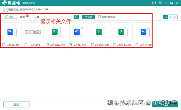Uncheck the 工作报表2.xlsx checkbox
This screenshot has height=110, width=181.
pyautogui.click(x=48, y=45)
